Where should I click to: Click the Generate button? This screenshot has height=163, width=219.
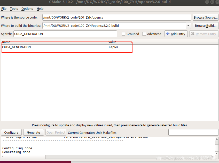34,133
